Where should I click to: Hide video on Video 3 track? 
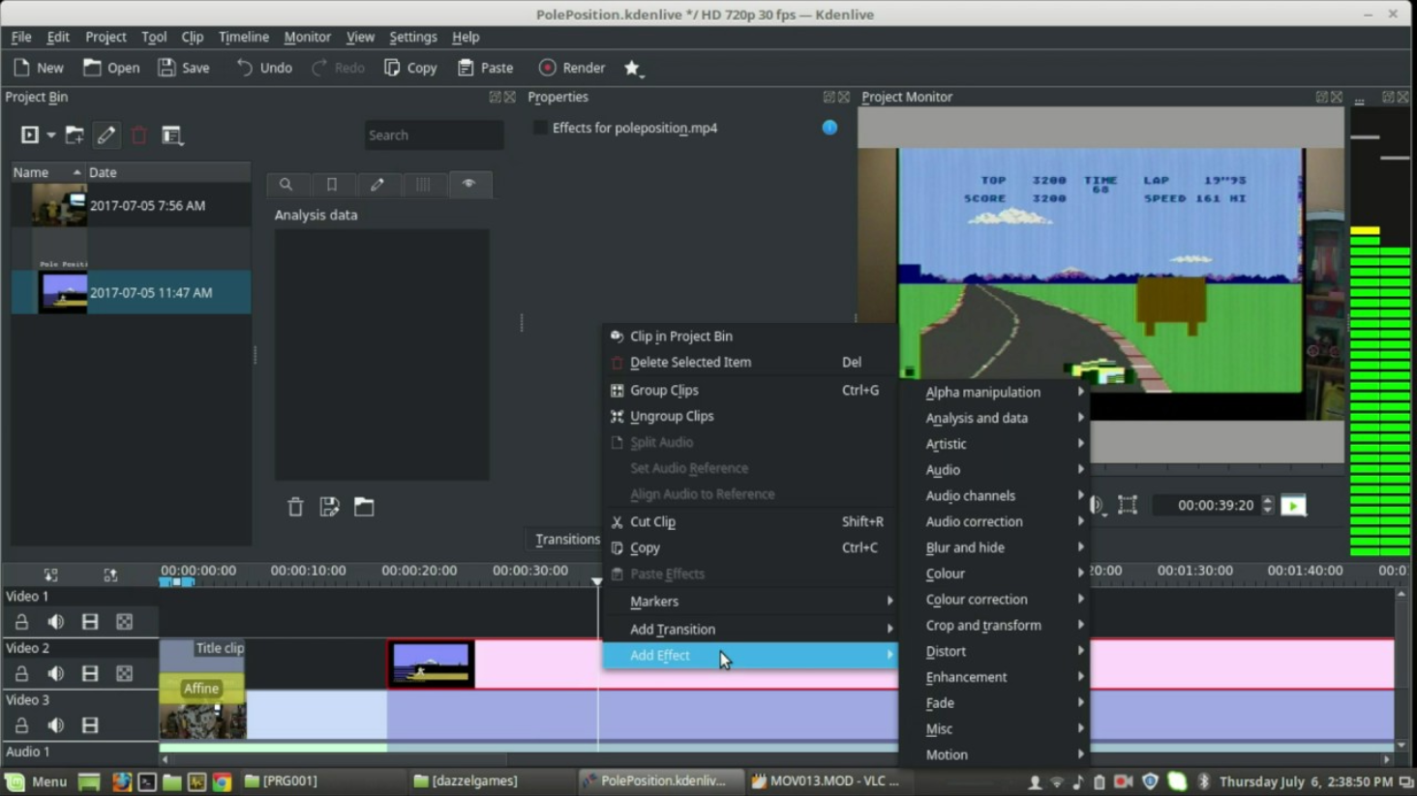point(90,725)
